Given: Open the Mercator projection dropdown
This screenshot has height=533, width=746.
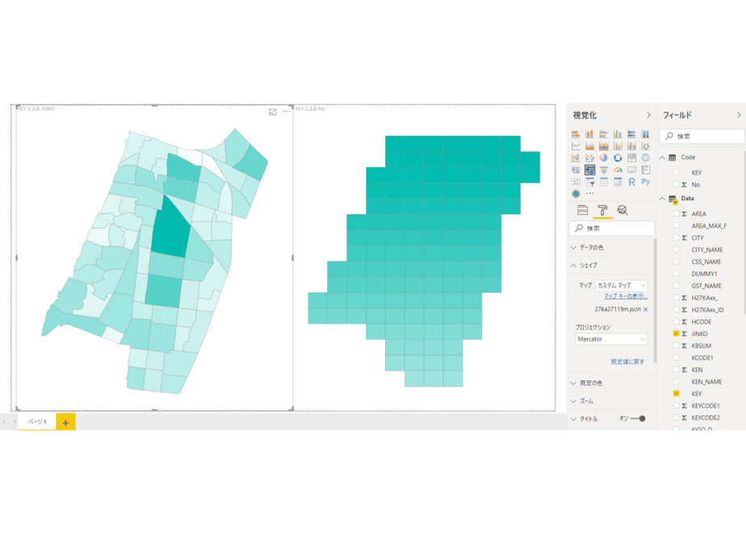Looking at the screenshot, I should [x=611, y=339].
